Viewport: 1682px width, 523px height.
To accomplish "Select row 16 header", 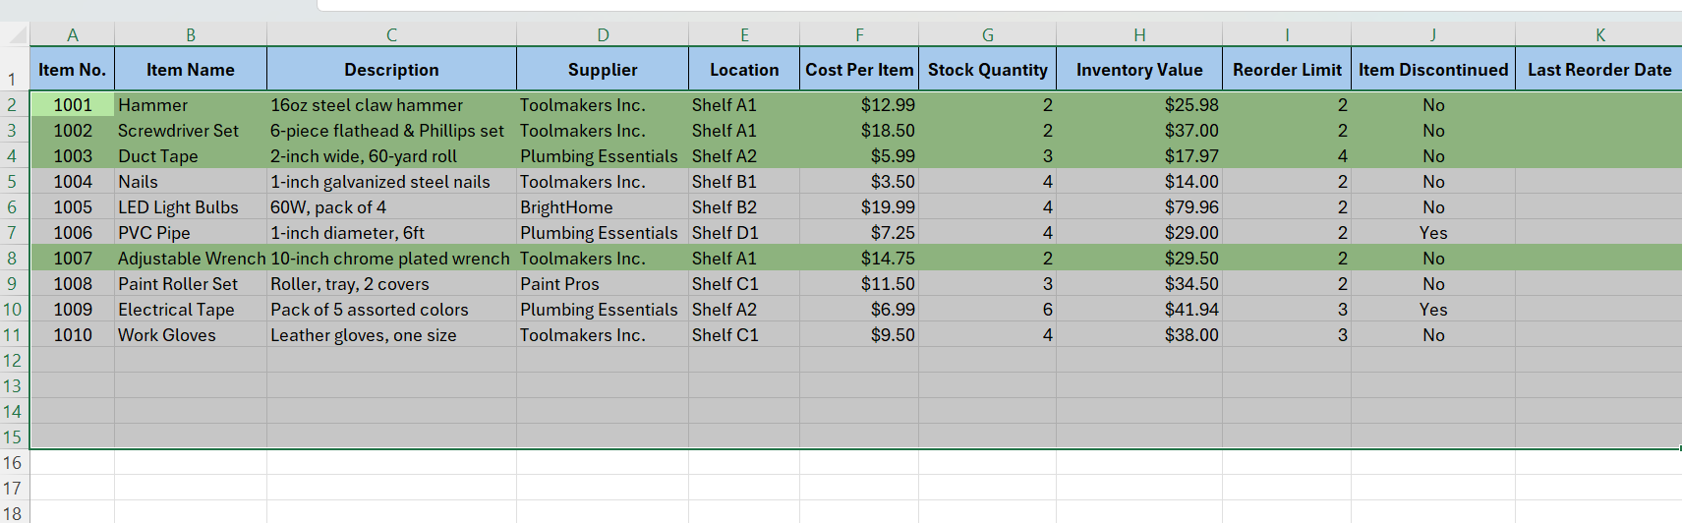I will 13,463.
